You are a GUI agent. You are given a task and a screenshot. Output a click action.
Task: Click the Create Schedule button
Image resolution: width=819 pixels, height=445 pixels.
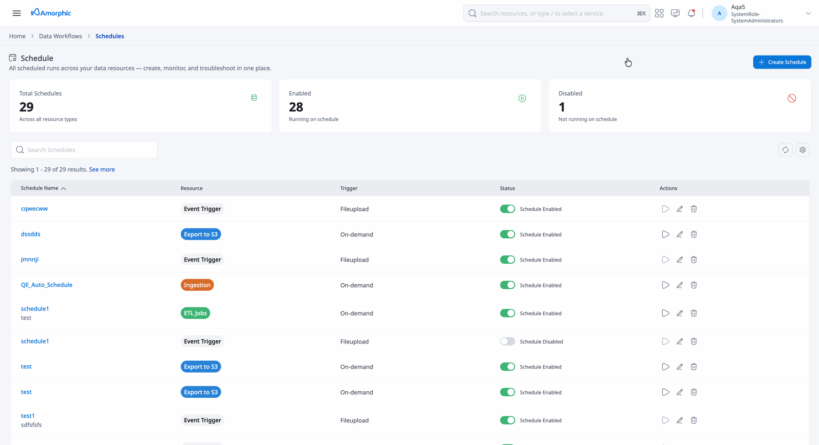pos(782,62)
